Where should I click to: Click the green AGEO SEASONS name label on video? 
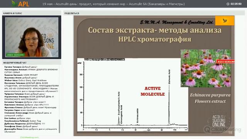click(15, 55)
